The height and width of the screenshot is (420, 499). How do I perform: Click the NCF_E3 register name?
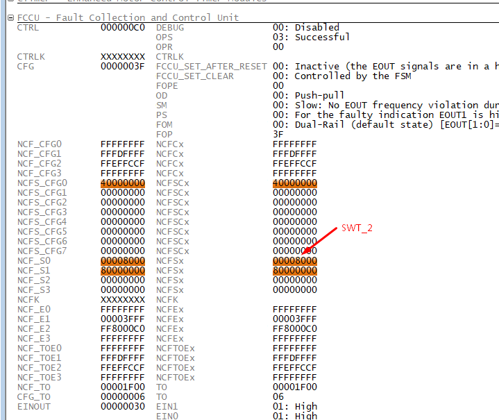34,339
